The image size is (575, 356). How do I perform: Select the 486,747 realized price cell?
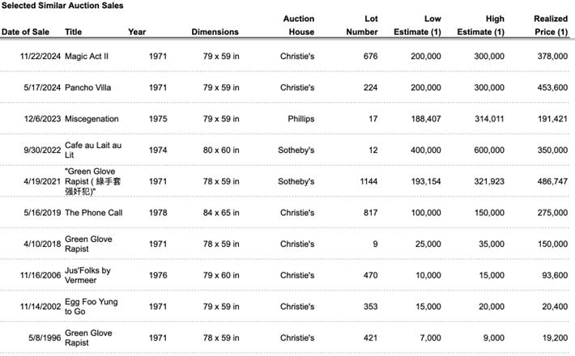[551, 182]
